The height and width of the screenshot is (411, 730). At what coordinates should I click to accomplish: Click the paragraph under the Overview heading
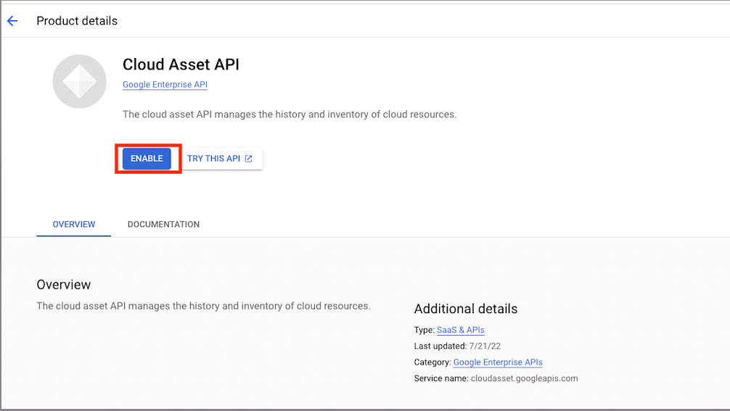(x=203, y=306)
